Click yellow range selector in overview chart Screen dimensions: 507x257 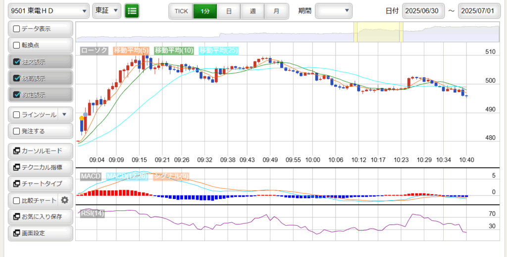pos(378,32)
